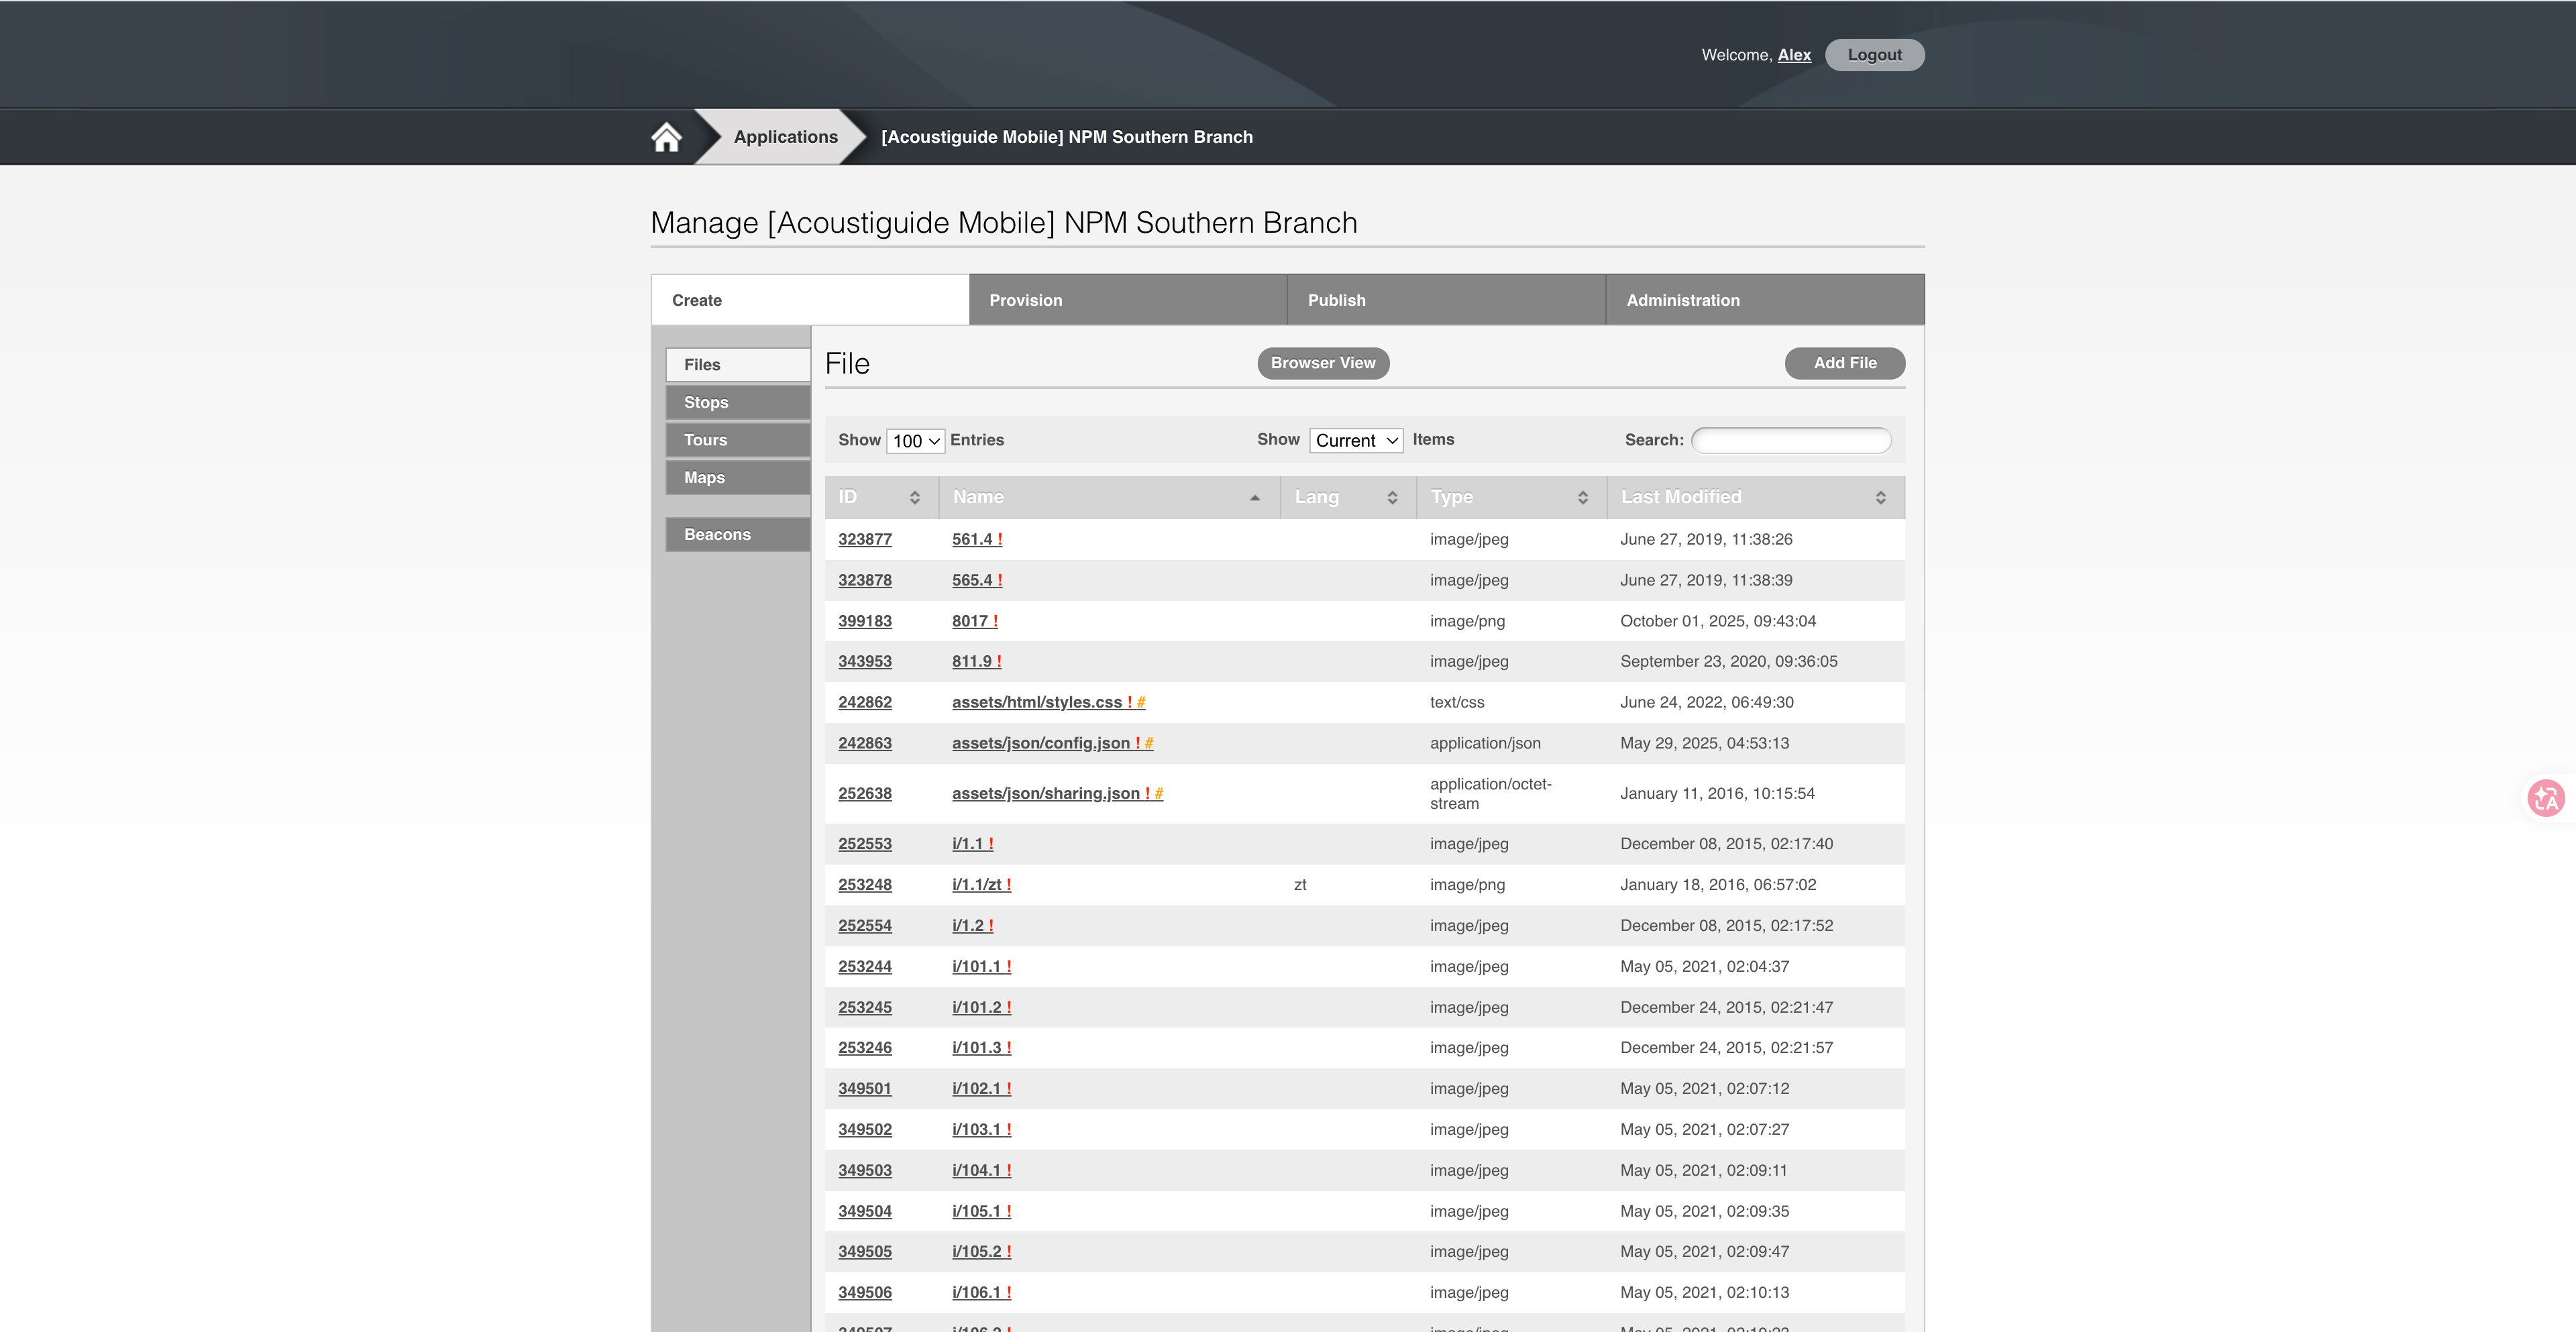Sort table by ID column arrows
Image resolution: width=2576 pixels, height=1332 pixels.
(914, 497)
